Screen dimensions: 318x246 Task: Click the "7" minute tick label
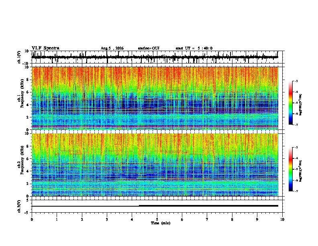207,219
